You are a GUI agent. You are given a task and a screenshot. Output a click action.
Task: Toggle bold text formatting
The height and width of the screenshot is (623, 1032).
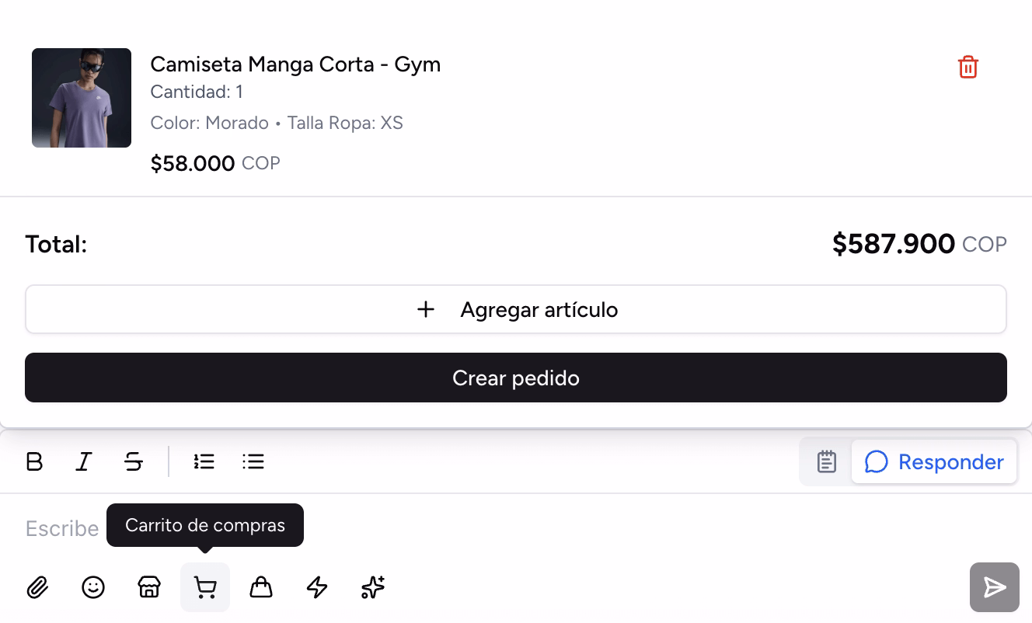point(34,462)
